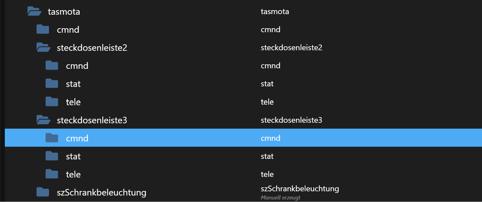
Task: Select the steckdosenleiste2 tree label
Action: coord(92,48)
